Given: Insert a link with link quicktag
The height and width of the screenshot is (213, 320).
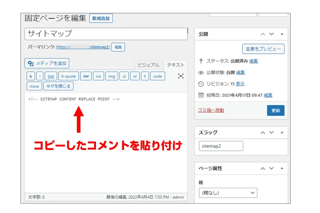Looking at the screenshot, I should (51, 76).
